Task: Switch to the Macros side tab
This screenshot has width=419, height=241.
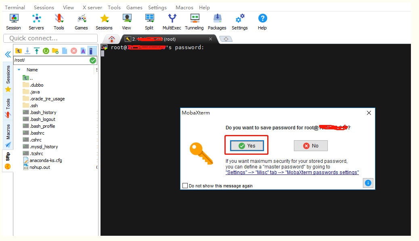Action: (x=8, y=135)
